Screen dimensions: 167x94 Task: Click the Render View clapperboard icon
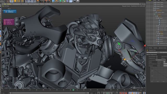41,1
